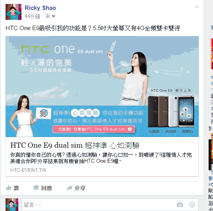Viewport: 213px width, 211px height.
Task: Open the Ricky Shao profile link
Action: tap(41, 8)
